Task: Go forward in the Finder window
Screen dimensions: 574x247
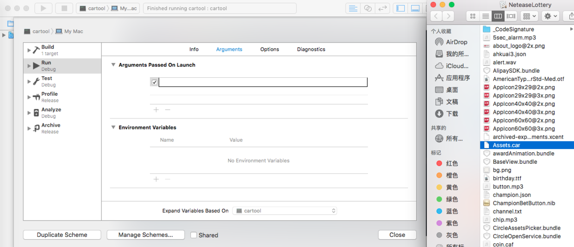Action: [x=448, y=16]
